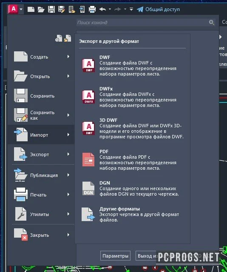Choose the Другие форматы option title
The image size is (227, 272).
119,209
